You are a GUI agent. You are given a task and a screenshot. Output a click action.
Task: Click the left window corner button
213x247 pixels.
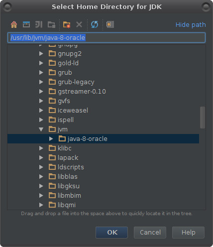click(x=7, y=7)
